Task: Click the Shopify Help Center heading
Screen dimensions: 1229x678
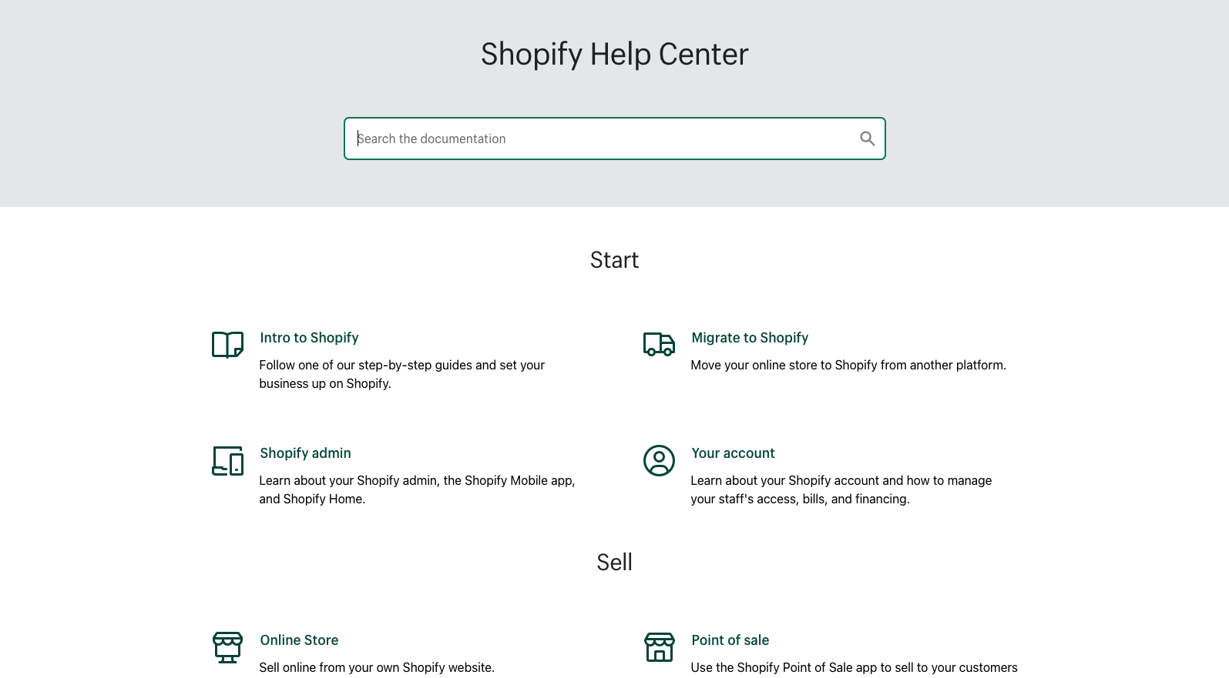Action: click(x=614, y=55)
